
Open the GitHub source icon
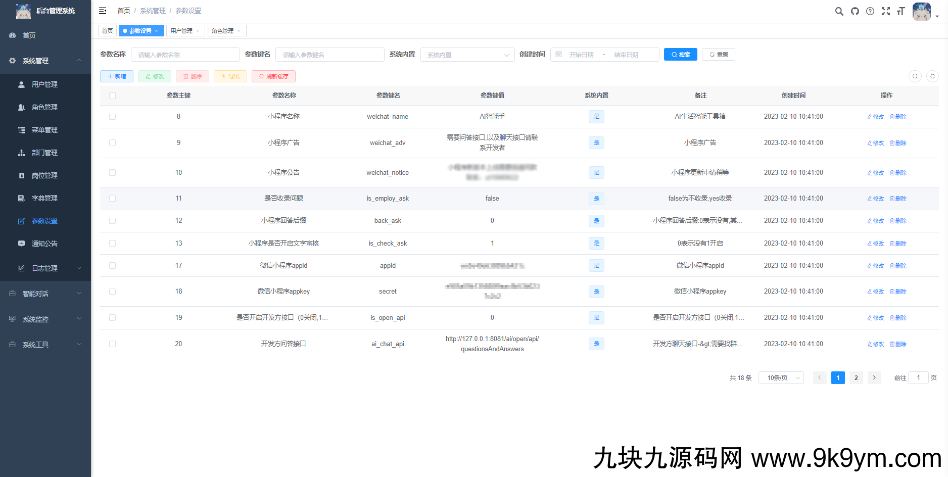(855, 11)
